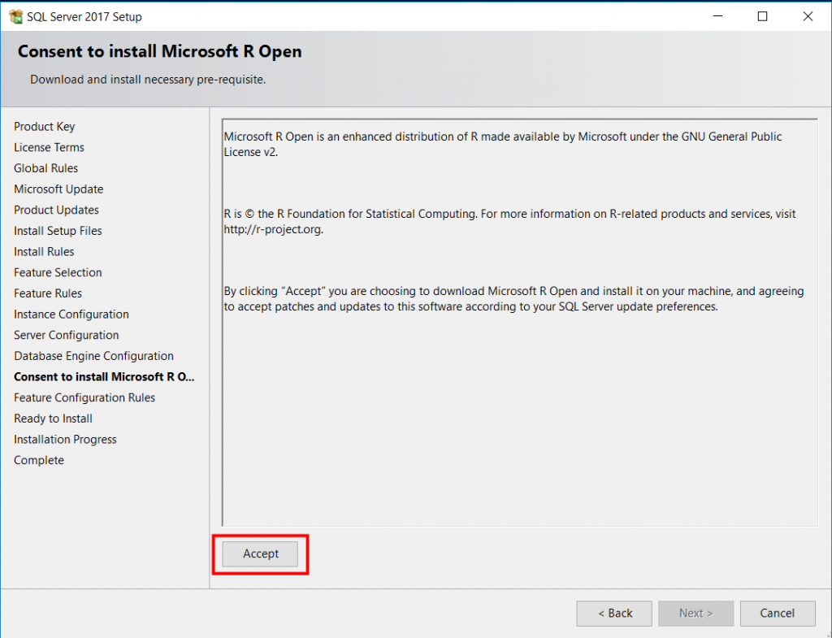Click the http://r-project.org text

(273, 229)
